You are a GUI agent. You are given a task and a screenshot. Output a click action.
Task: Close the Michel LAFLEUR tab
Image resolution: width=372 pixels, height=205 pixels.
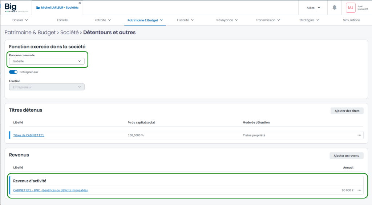click(80, 3)
